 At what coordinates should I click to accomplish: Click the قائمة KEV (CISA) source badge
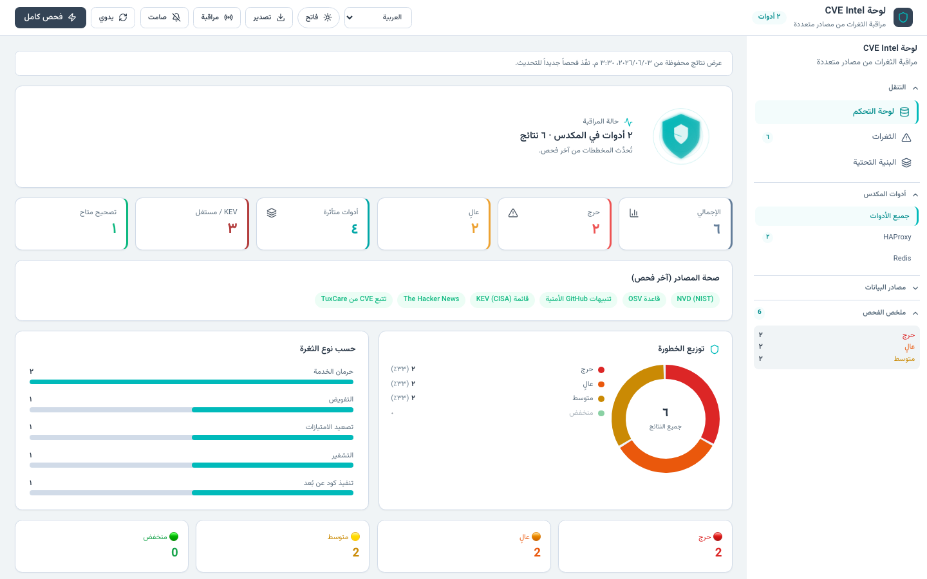(503, 299)
